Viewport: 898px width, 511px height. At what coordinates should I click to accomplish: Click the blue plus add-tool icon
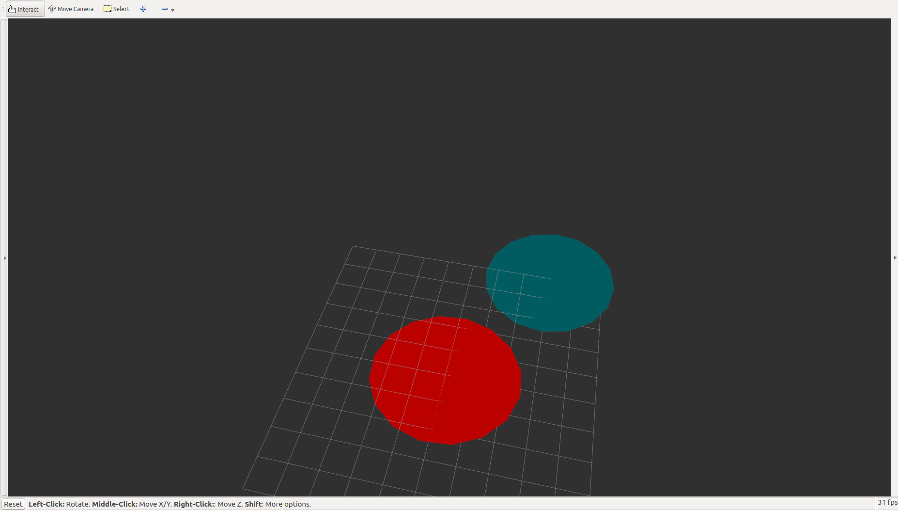[143, 9]
